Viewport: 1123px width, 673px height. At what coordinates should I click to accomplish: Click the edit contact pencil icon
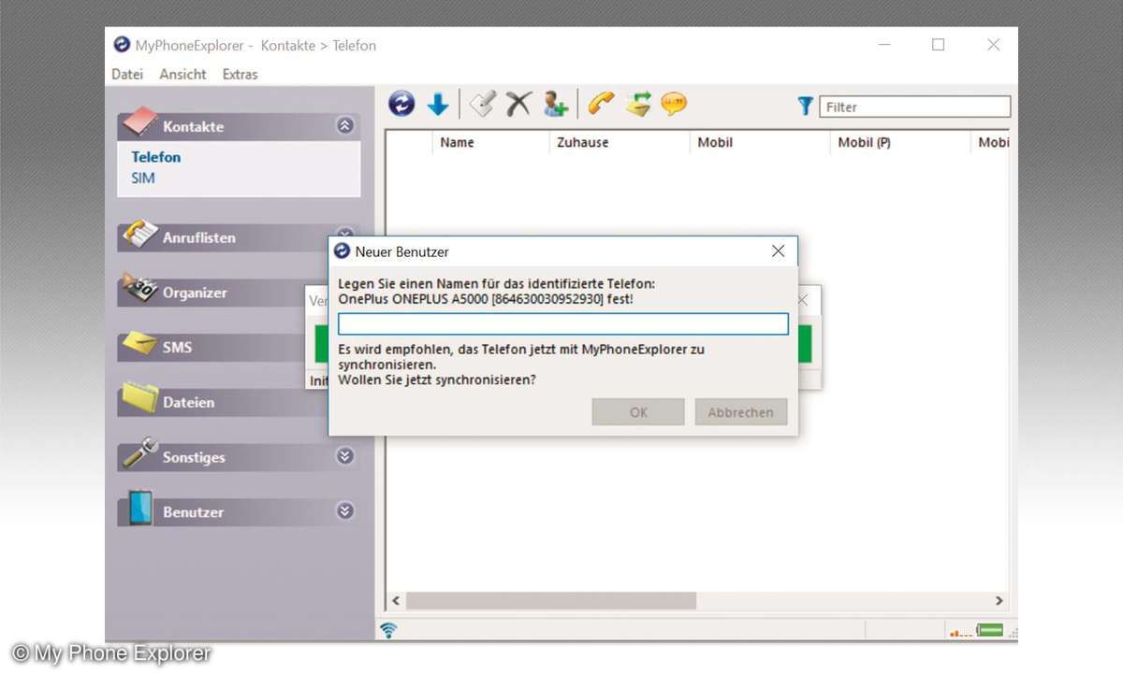[x=482, y=104]
